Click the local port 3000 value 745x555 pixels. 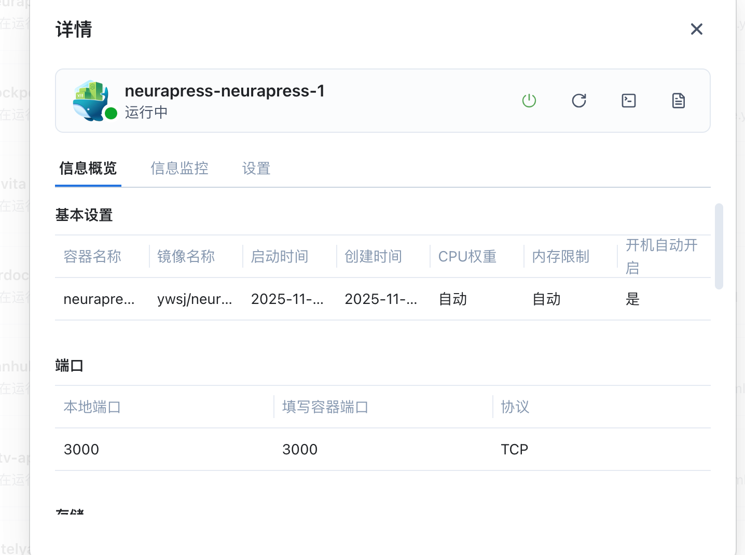[x=81, y=450]
